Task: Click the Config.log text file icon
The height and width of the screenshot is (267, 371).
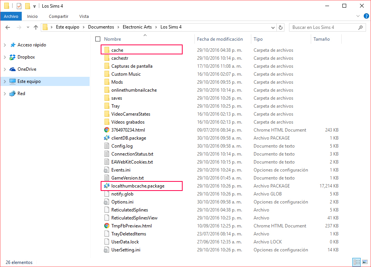Action: click(107, 146)
